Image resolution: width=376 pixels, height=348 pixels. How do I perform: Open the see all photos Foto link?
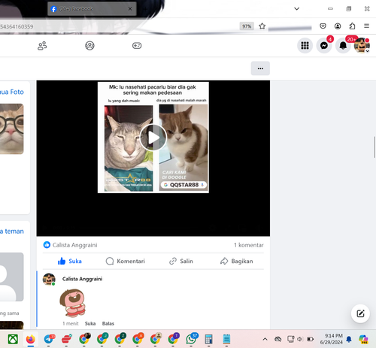(12, 92)
